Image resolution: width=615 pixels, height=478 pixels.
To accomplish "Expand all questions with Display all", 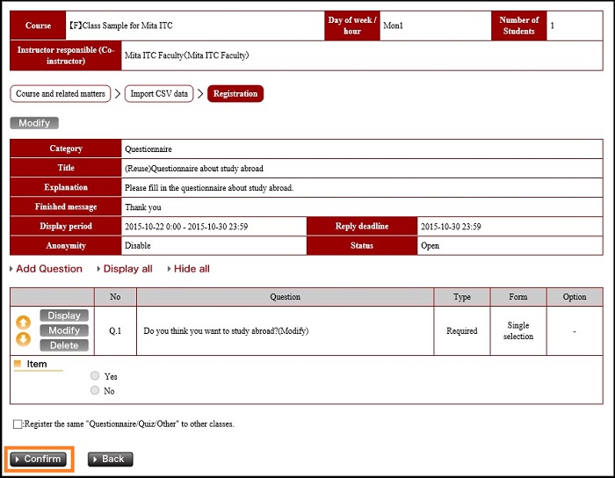I will [127, 269].
